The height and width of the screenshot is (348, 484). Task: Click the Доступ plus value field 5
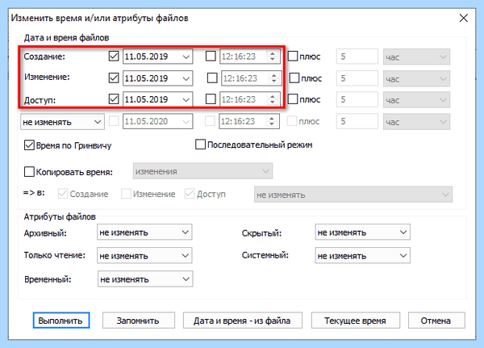pos(357,99)
